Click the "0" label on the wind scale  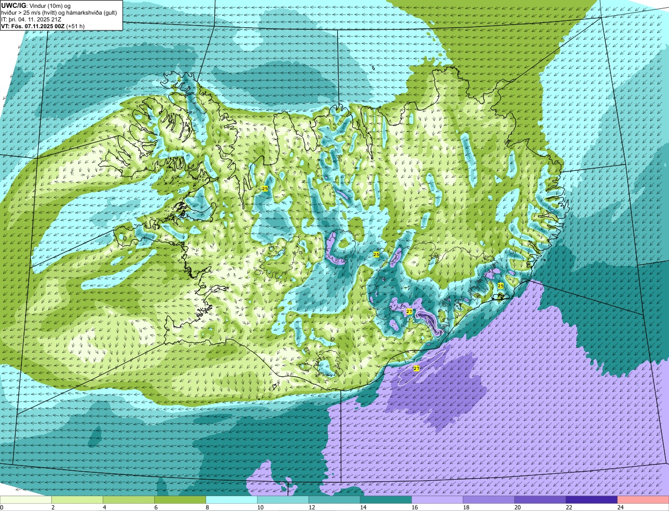(2, 507)
